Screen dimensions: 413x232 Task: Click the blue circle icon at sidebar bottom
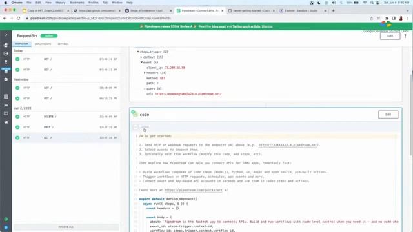click(x=6, y=227)
